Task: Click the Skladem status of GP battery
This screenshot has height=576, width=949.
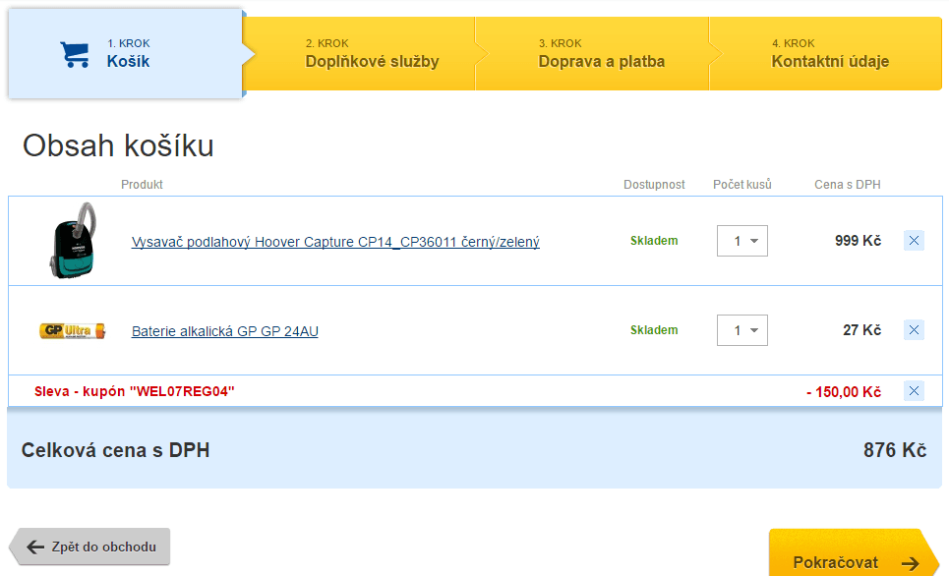Action: click(x=654, y=330)
